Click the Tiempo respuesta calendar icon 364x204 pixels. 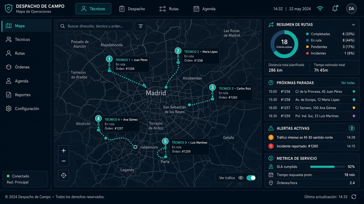pyautogui.click(x=271, y=175)
